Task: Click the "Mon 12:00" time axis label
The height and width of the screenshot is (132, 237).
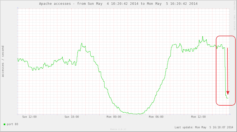Action: pyautogui.click(x=198, y=117)
